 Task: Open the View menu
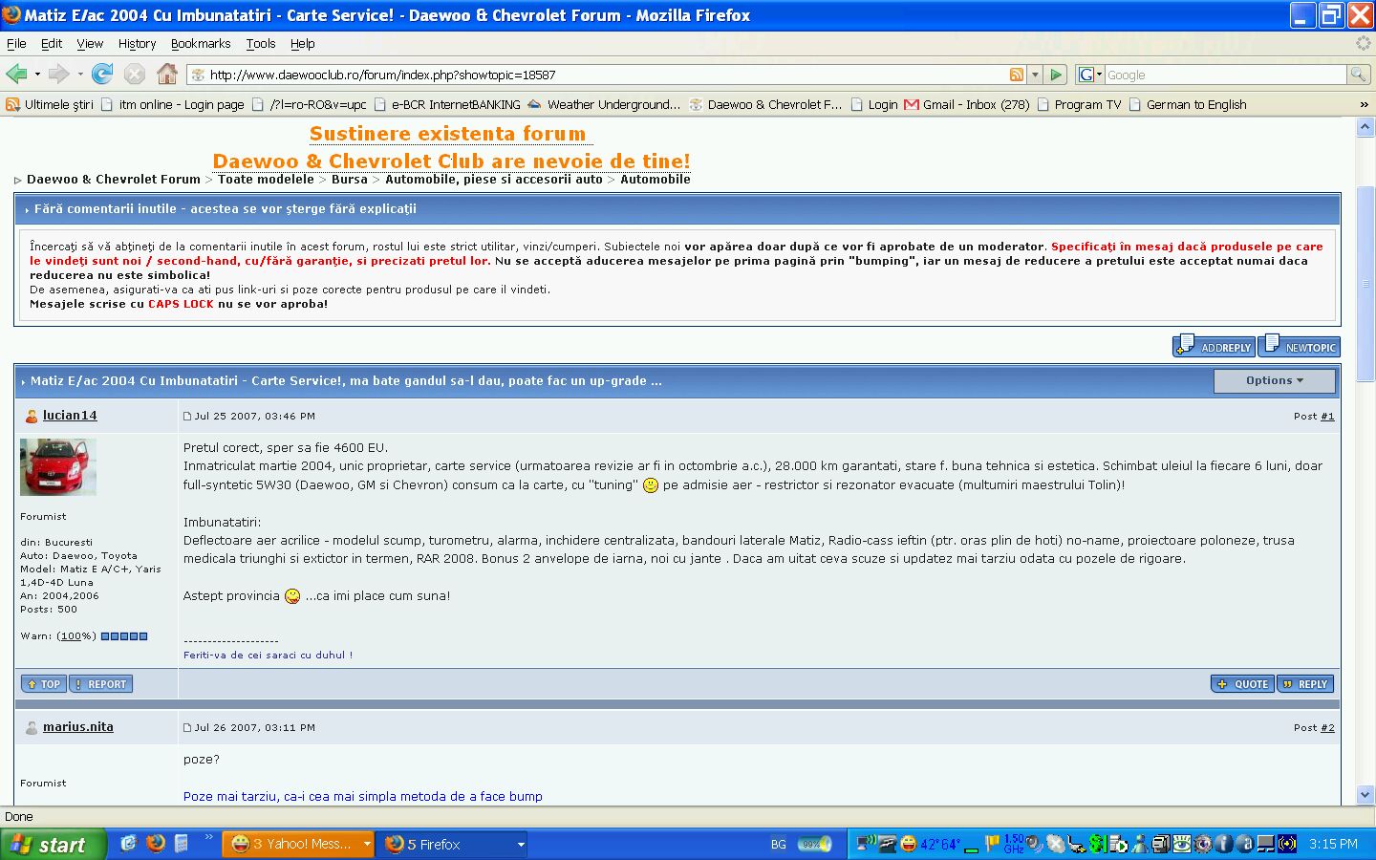[x=90, y=43]
